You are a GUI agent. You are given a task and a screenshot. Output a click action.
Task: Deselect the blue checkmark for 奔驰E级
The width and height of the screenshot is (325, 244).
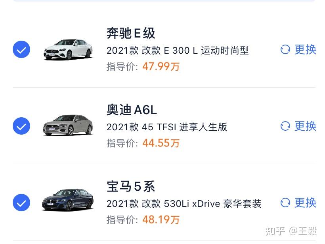tap(21, 49)
